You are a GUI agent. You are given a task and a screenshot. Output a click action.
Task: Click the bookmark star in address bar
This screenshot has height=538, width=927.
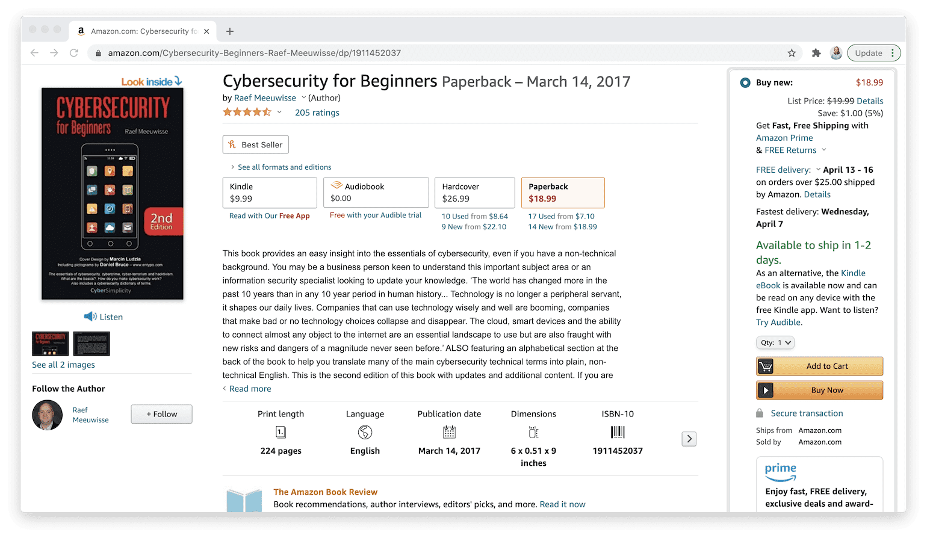point(792,53)
